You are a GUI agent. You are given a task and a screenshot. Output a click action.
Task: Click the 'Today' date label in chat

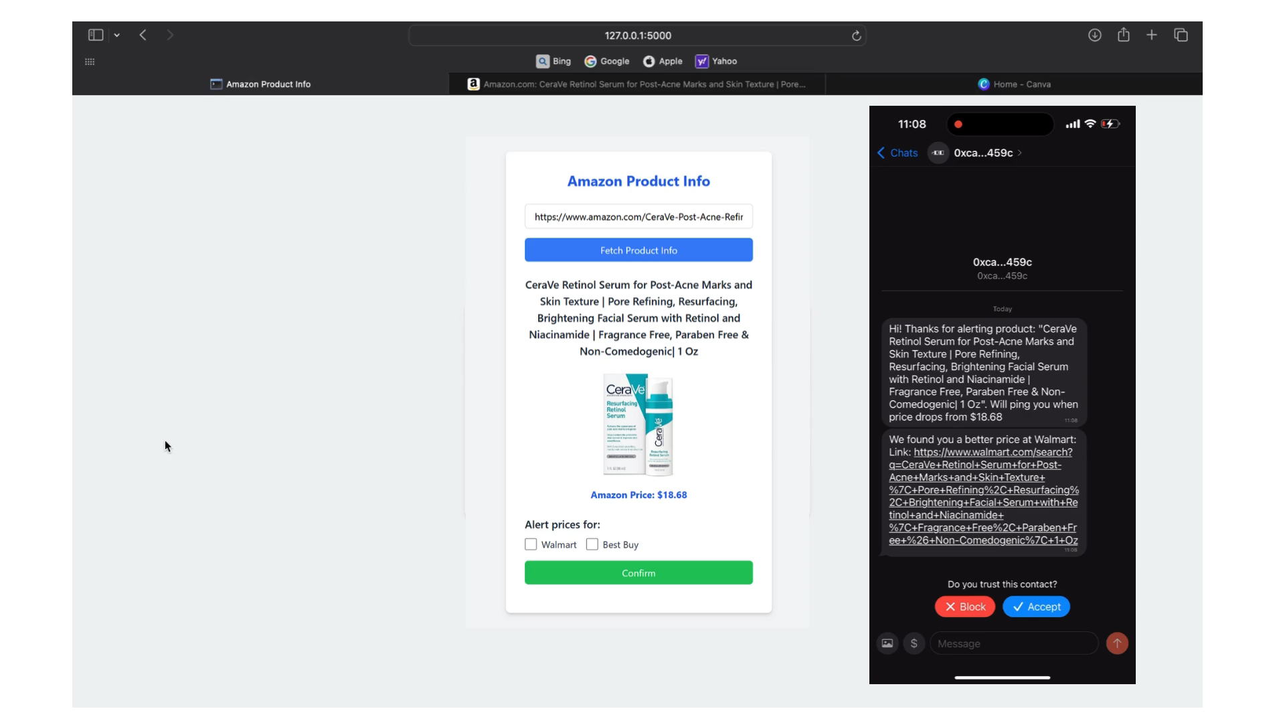pos(1002,309)
